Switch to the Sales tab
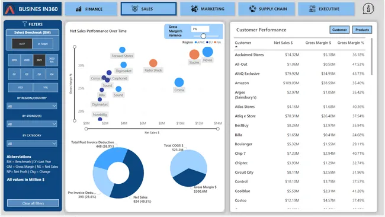Image resolution: width=385 pixels, height=217 pixels. 149,9
